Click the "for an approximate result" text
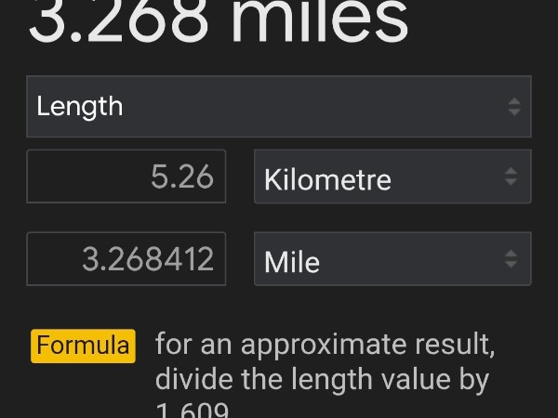The width and height of the screenshot is (558, 418). [325, 345]
